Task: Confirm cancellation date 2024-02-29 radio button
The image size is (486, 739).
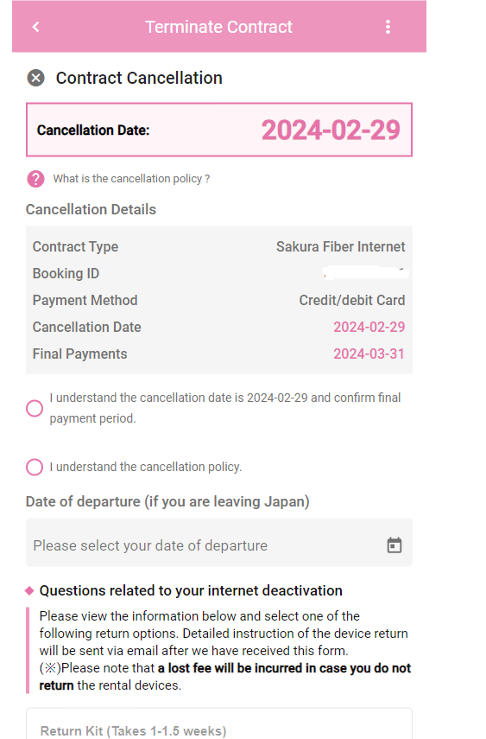Action: point(35,408)
